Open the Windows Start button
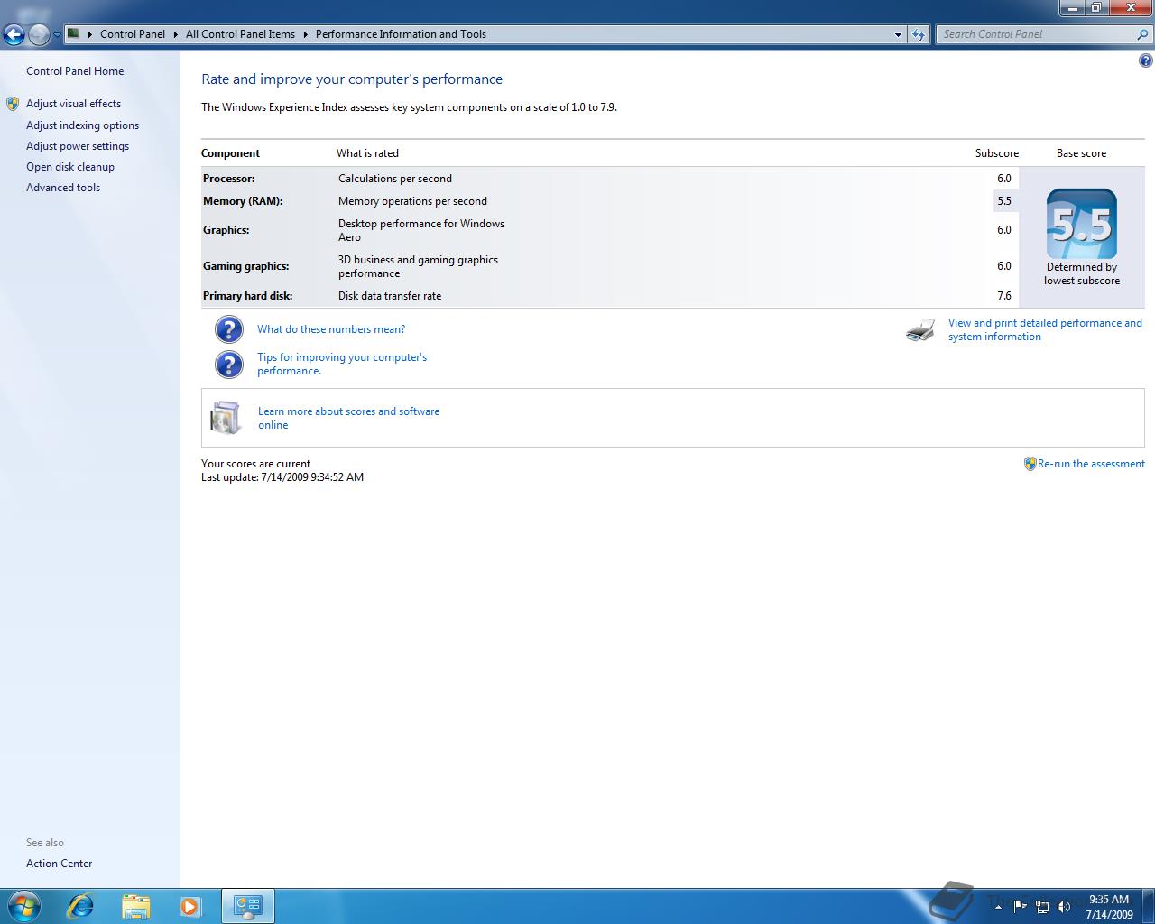Image resolution: width=1155 pixels, height=924 pixels. click(x=24, y=906)
